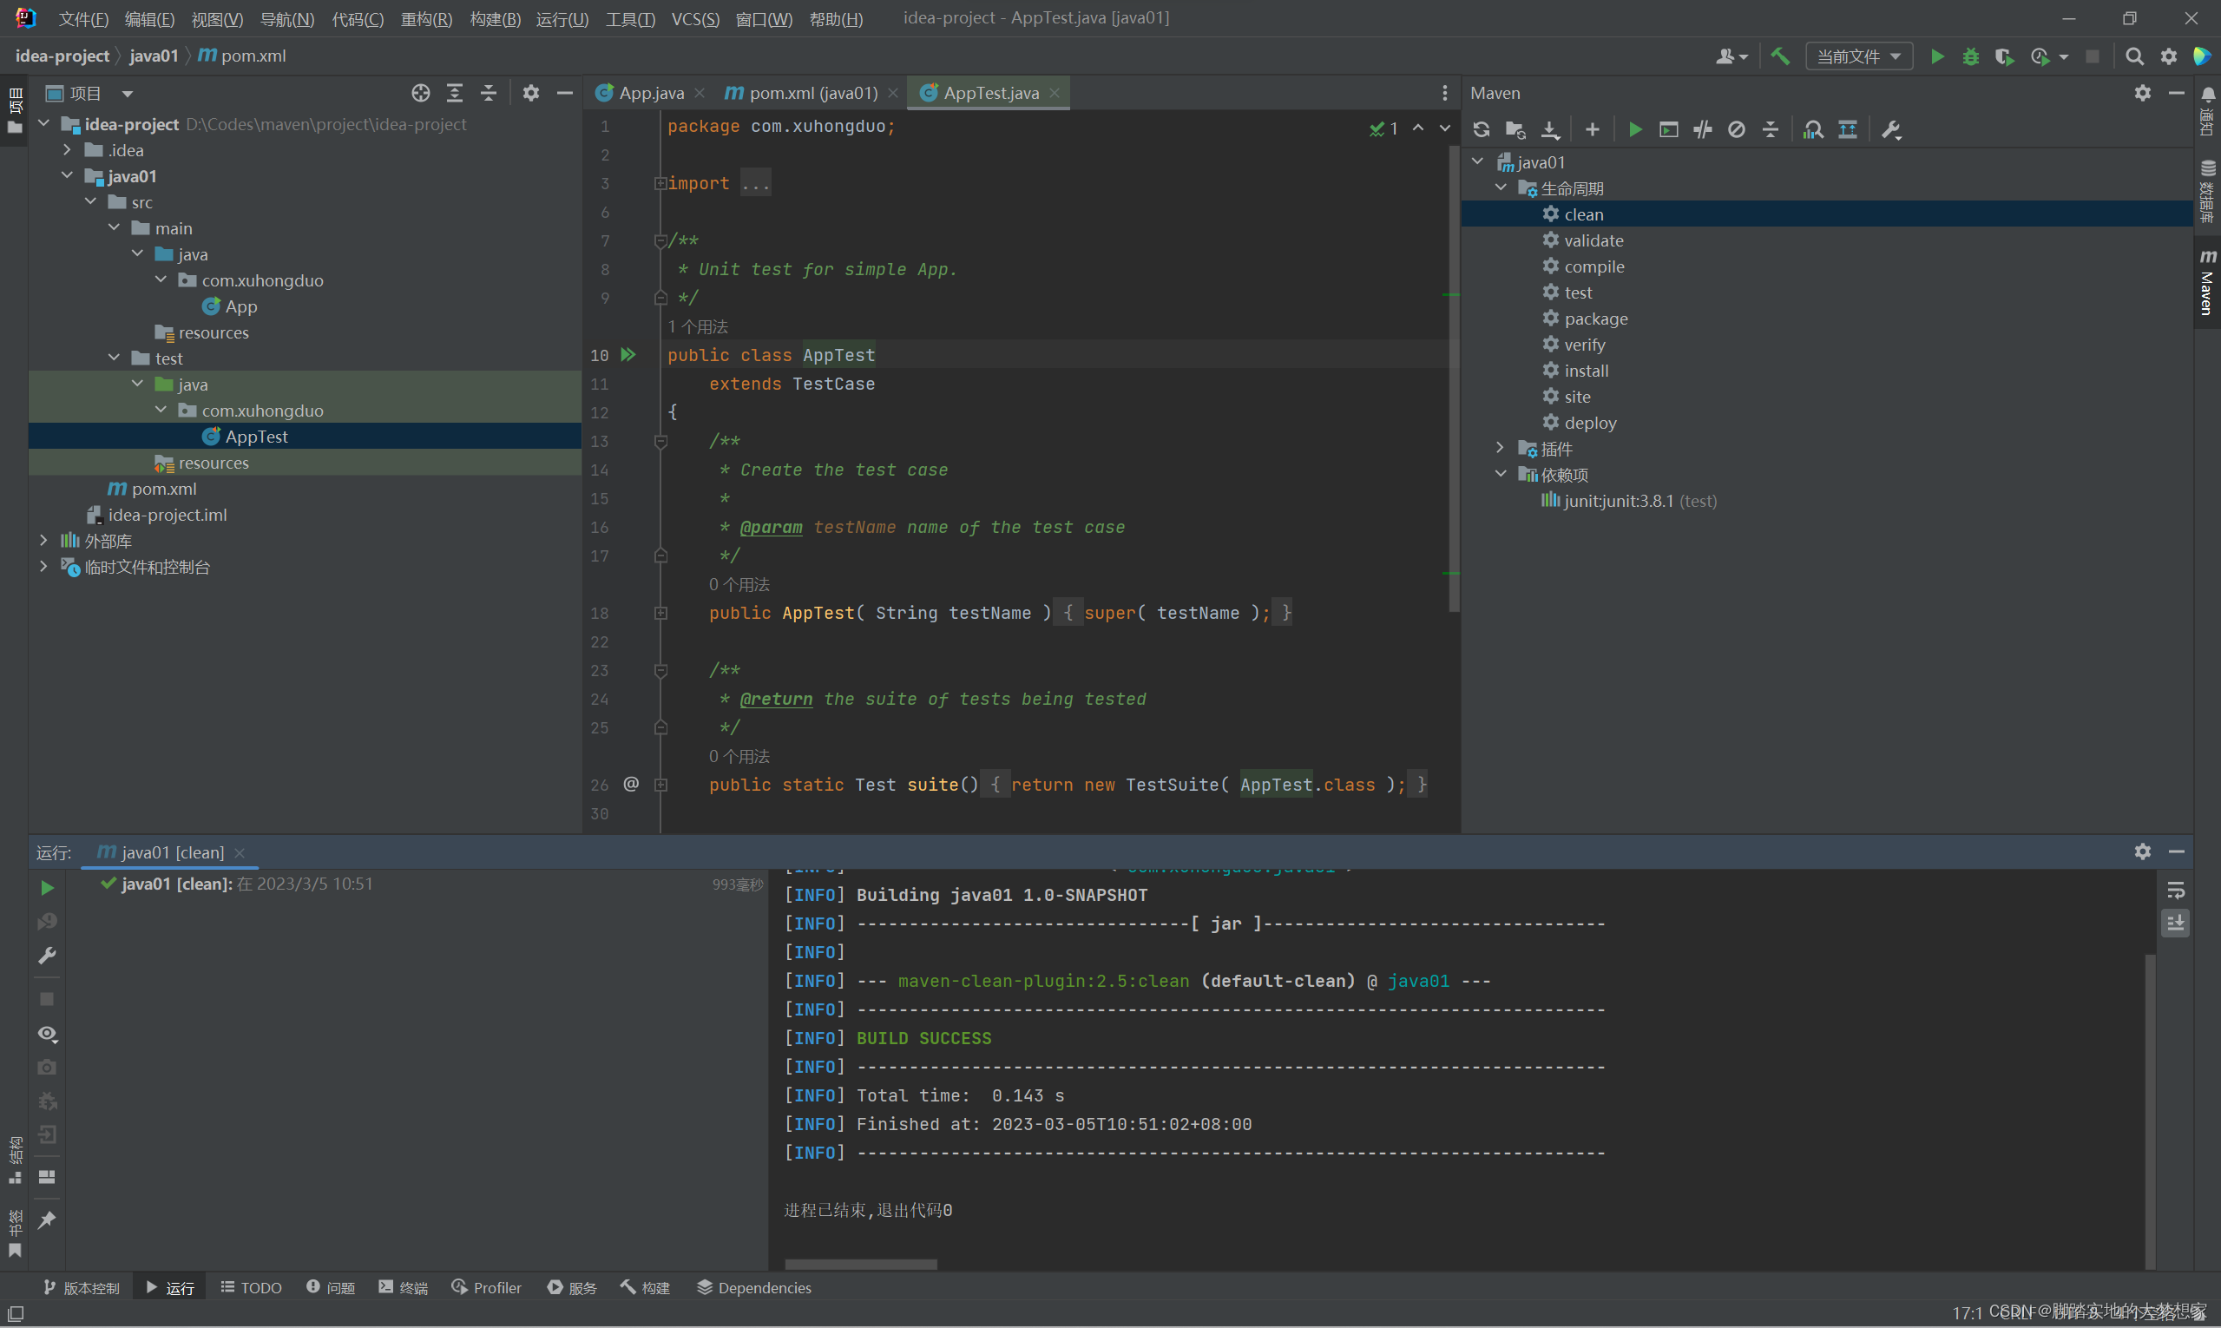
Task: Open Search Everywhere magnifier
Action: tap(2134, 56)
